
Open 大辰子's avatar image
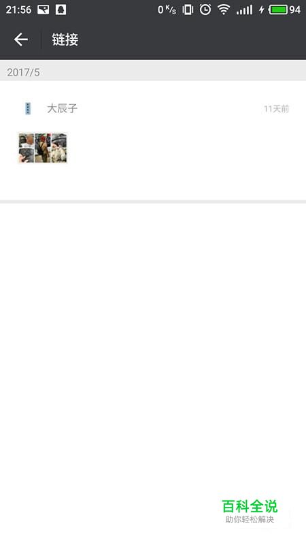point(28,108)
